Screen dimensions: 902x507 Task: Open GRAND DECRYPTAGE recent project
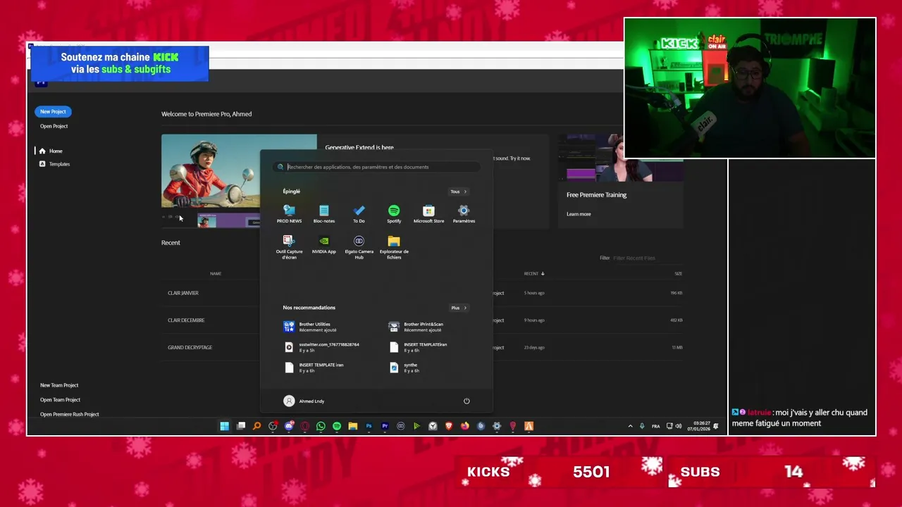pyautogui.click(x=190, y=347)
